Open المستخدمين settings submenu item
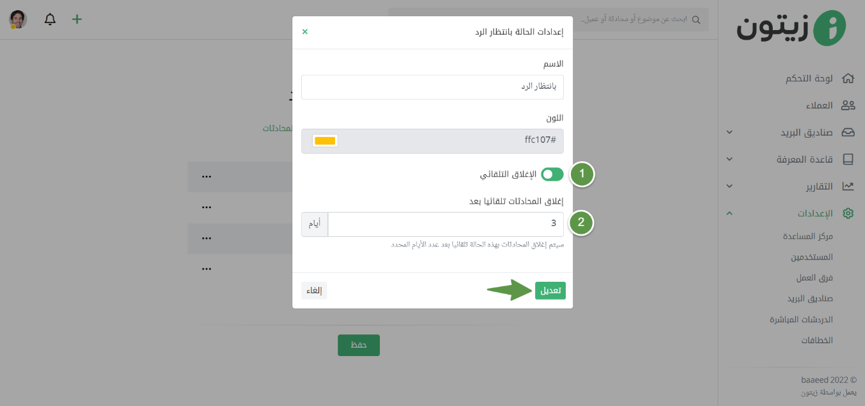The width and height of the screenshot is (865, 406). point(812,257)
